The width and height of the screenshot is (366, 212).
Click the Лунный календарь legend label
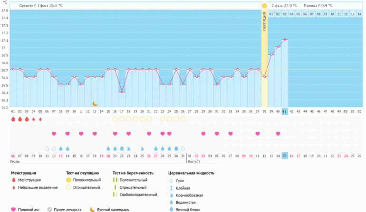tap(113, 209)
